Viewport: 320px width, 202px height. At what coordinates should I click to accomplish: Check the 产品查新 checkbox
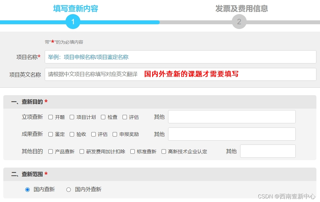pyautogui.click(x=51, y=151)
